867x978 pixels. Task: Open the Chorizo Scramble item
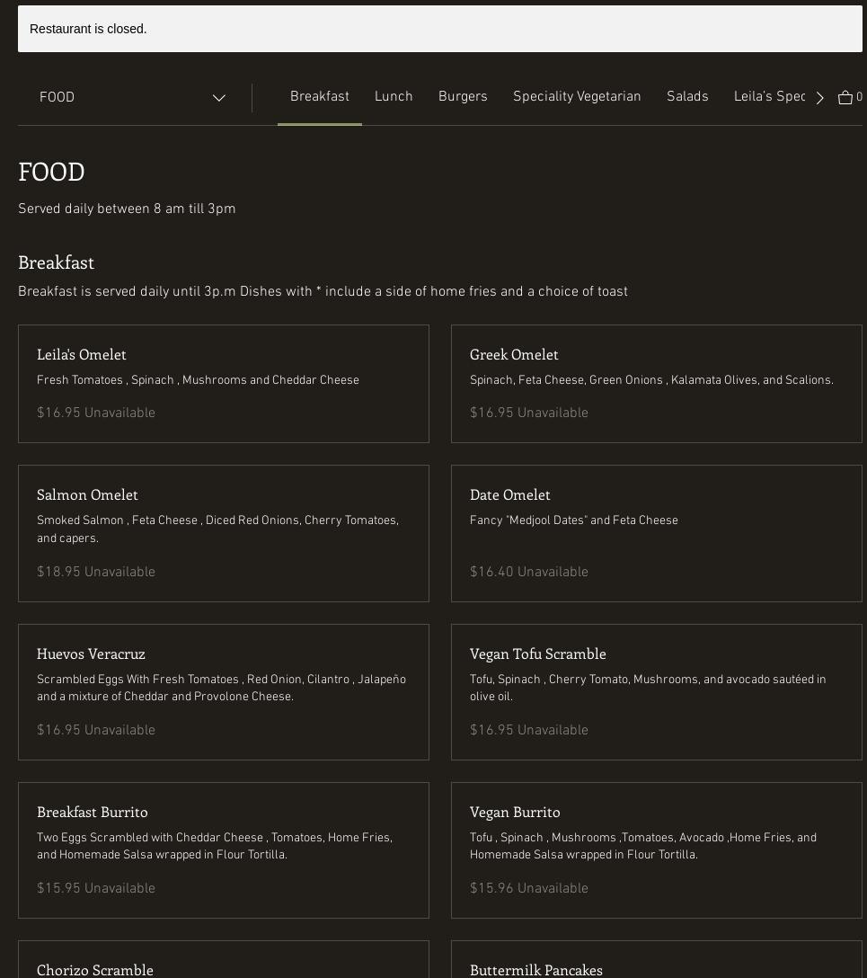tap(223, 960)
